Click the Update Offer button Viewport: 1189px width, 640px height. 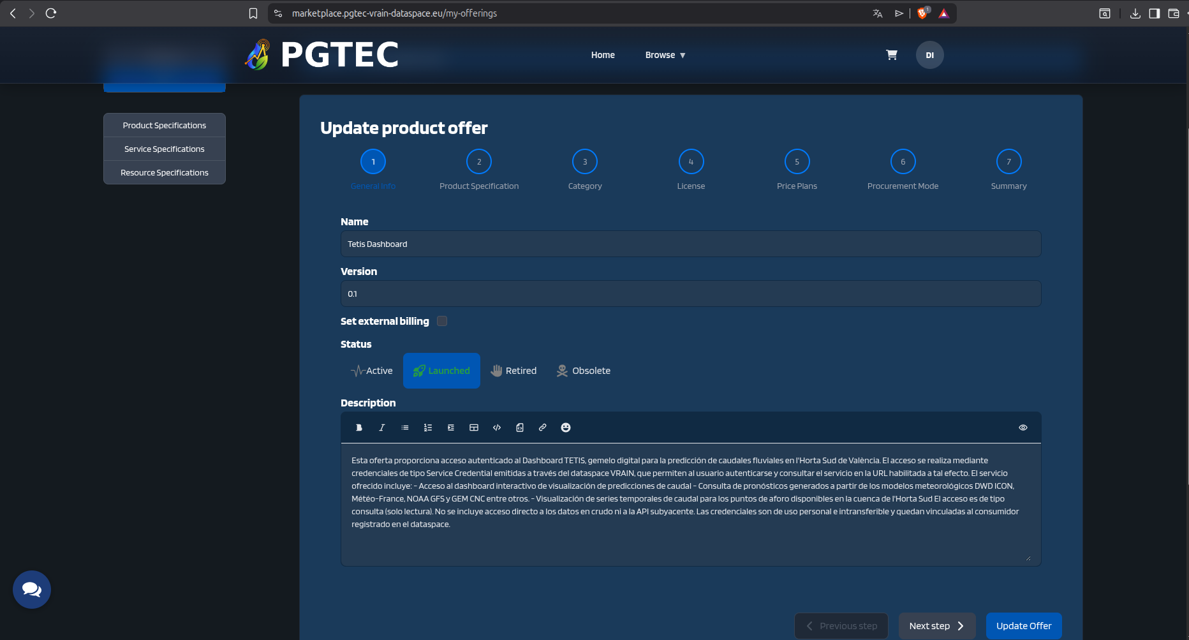tap(1024, 626)
